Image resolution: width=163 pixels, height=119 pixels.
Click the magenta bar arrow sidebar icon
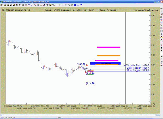pyautogui.click(x=161, y=42)
